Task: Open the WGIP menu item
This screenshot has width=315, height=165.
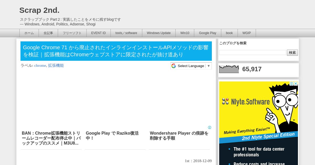Action: (x=247, y=33)
